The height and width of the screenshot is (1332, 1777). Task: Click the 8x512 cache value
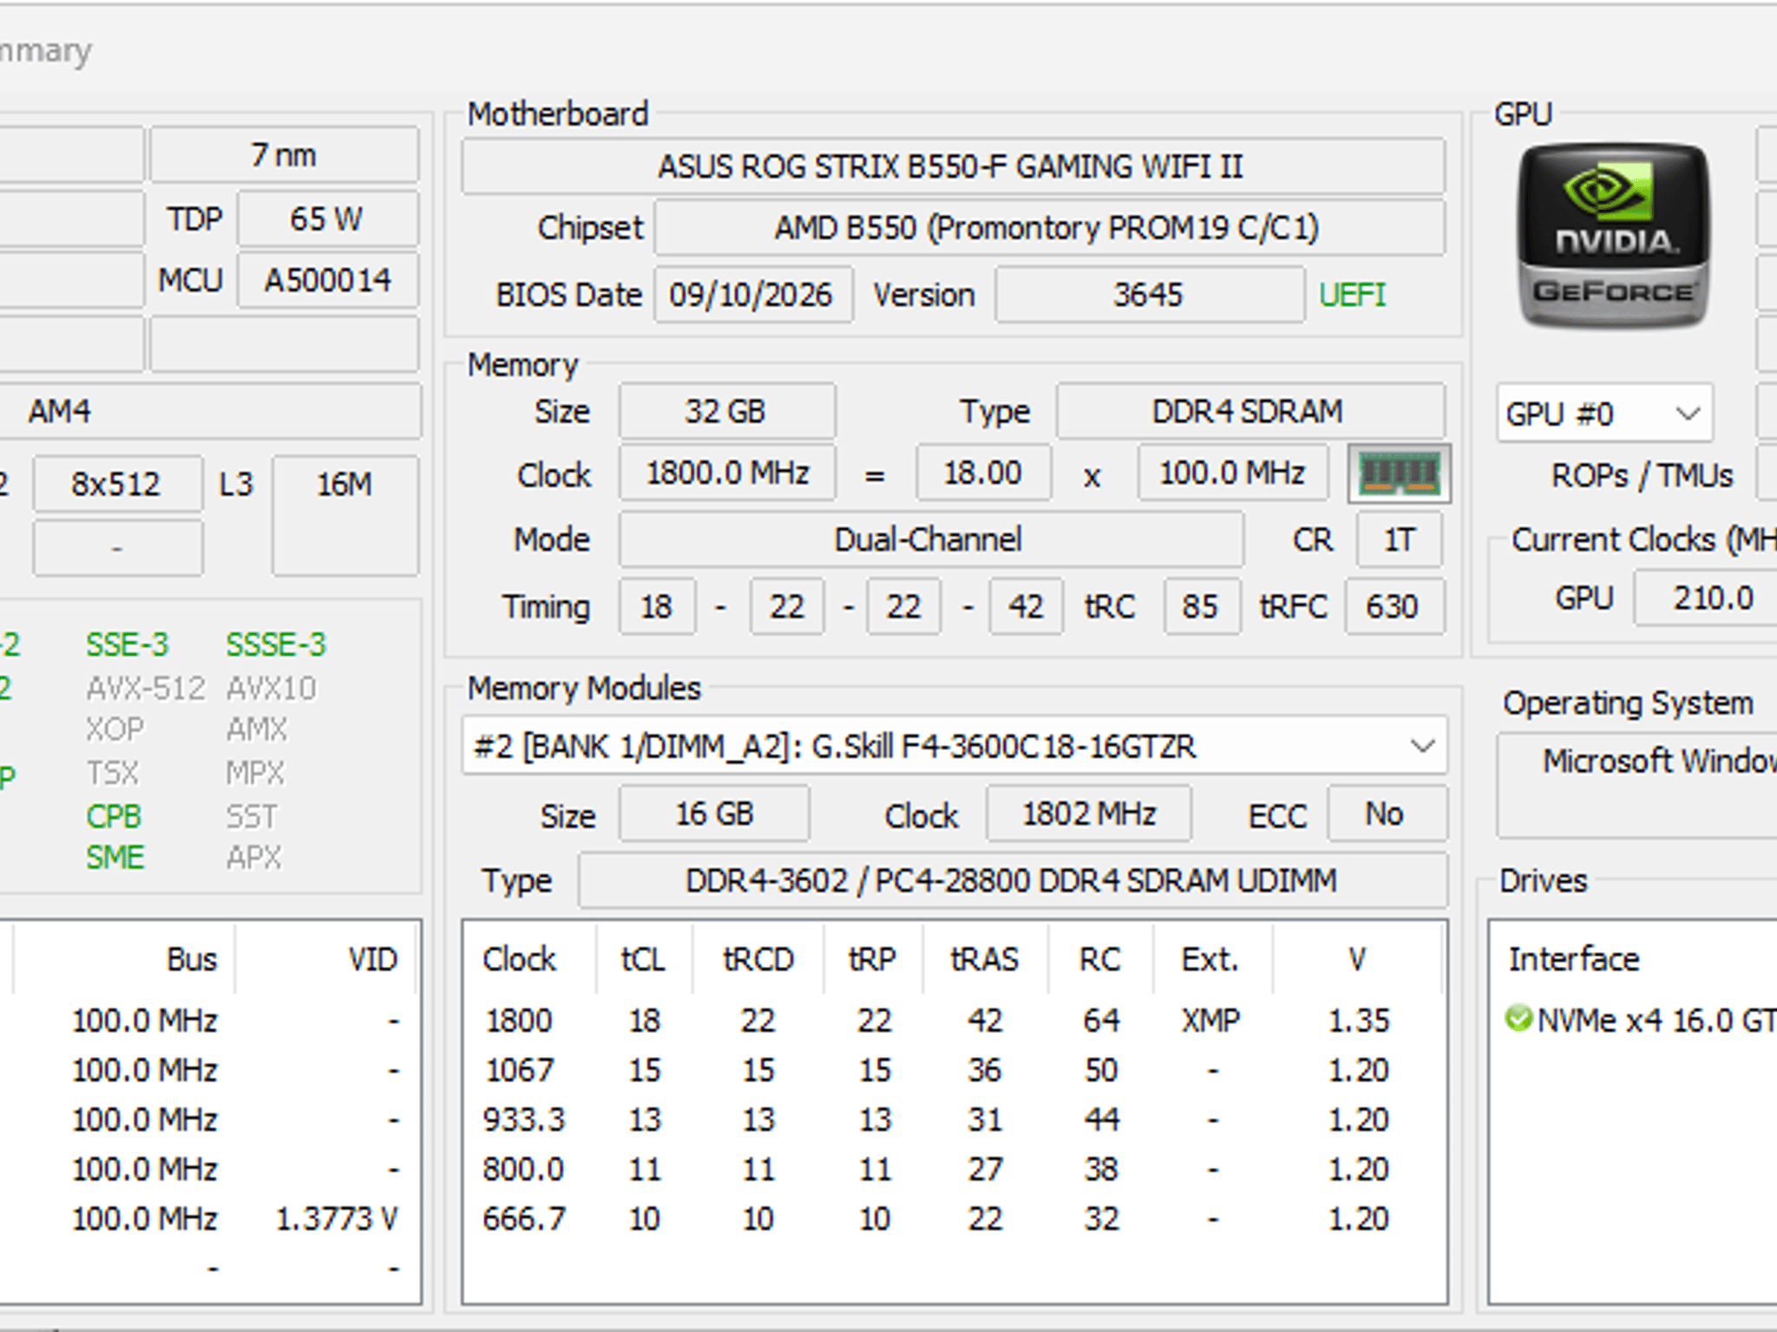(117, 484)
